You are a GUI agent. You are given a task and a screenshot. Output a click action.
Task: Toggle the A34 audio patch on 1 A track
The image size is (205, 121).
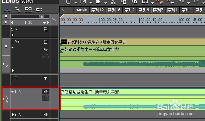pyautogui.click(x=6, y=99)
